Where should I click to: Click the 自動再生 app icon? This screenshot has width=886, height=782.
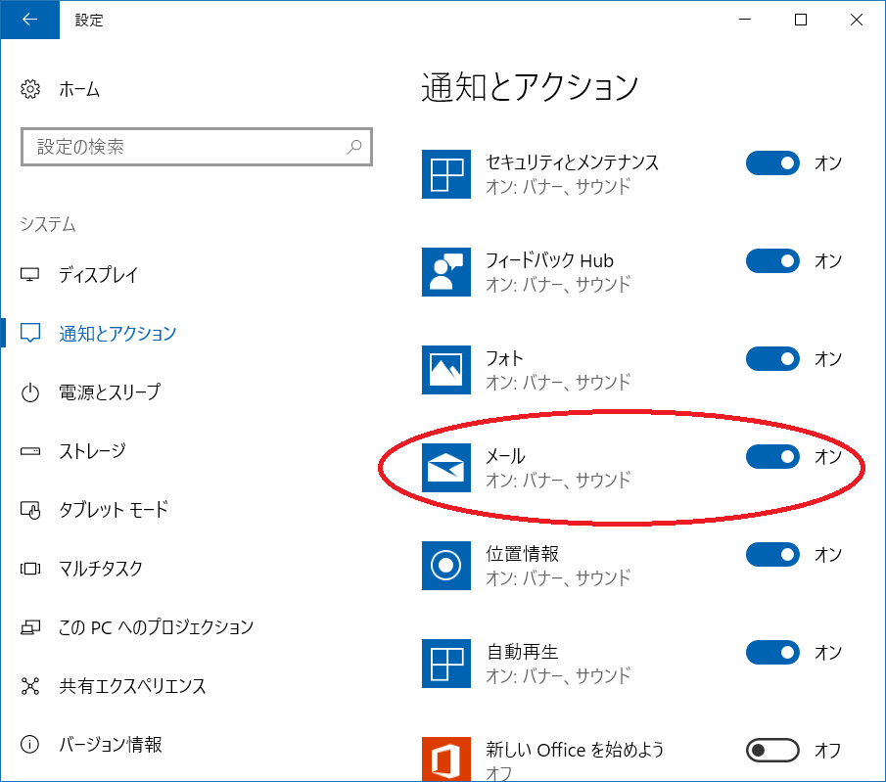[445, 664]
